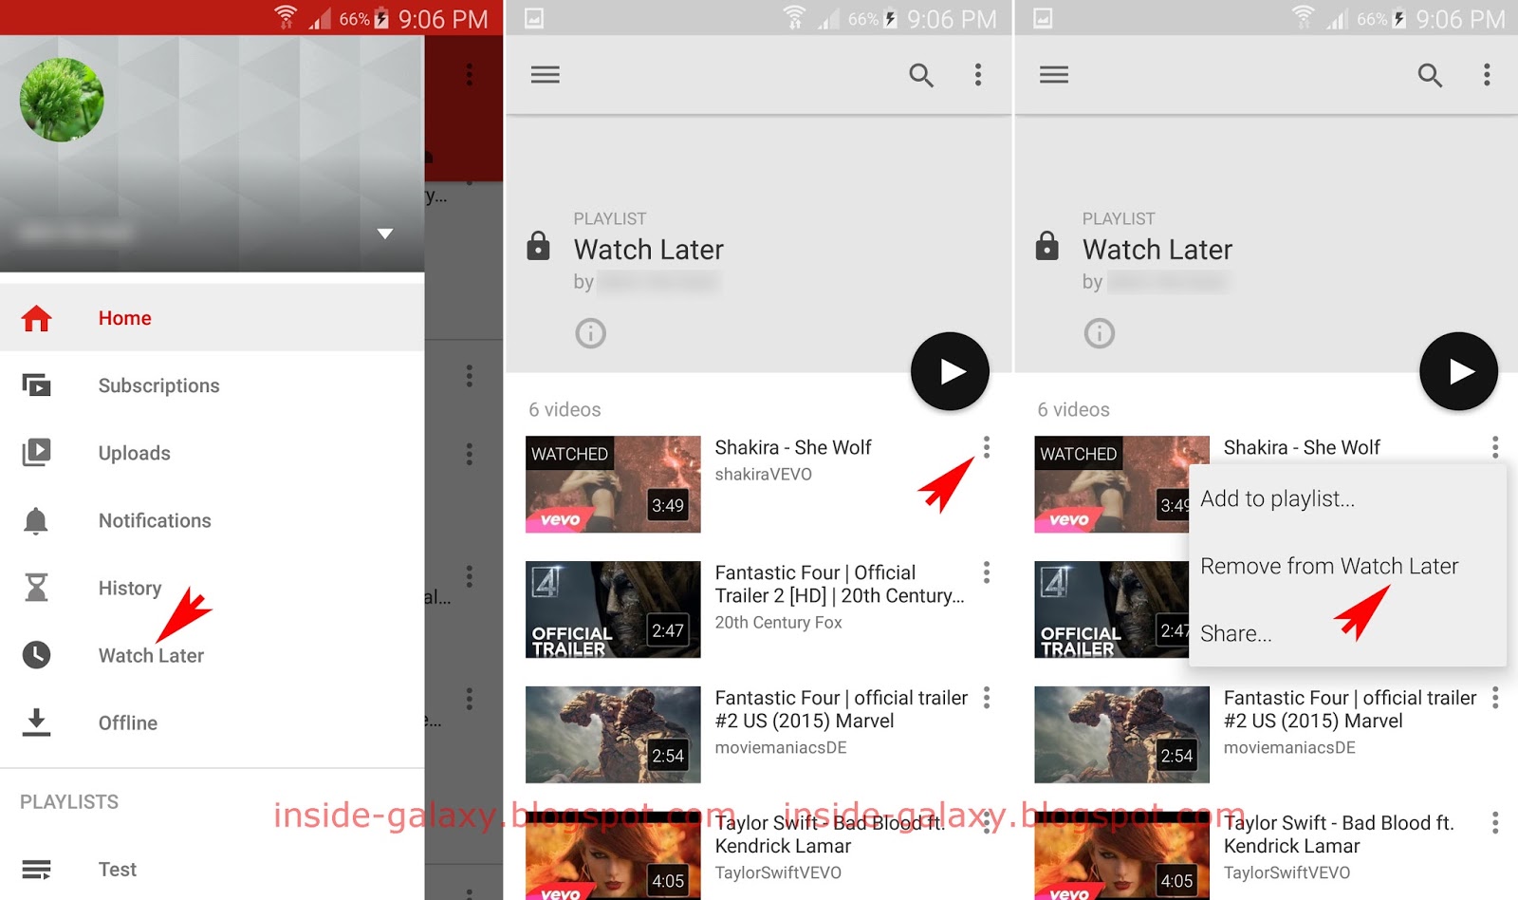Open Fantastic Four trailer #2 US thumbnail, right screen
Viewport: 1518px width, 900px height.
1121,735
